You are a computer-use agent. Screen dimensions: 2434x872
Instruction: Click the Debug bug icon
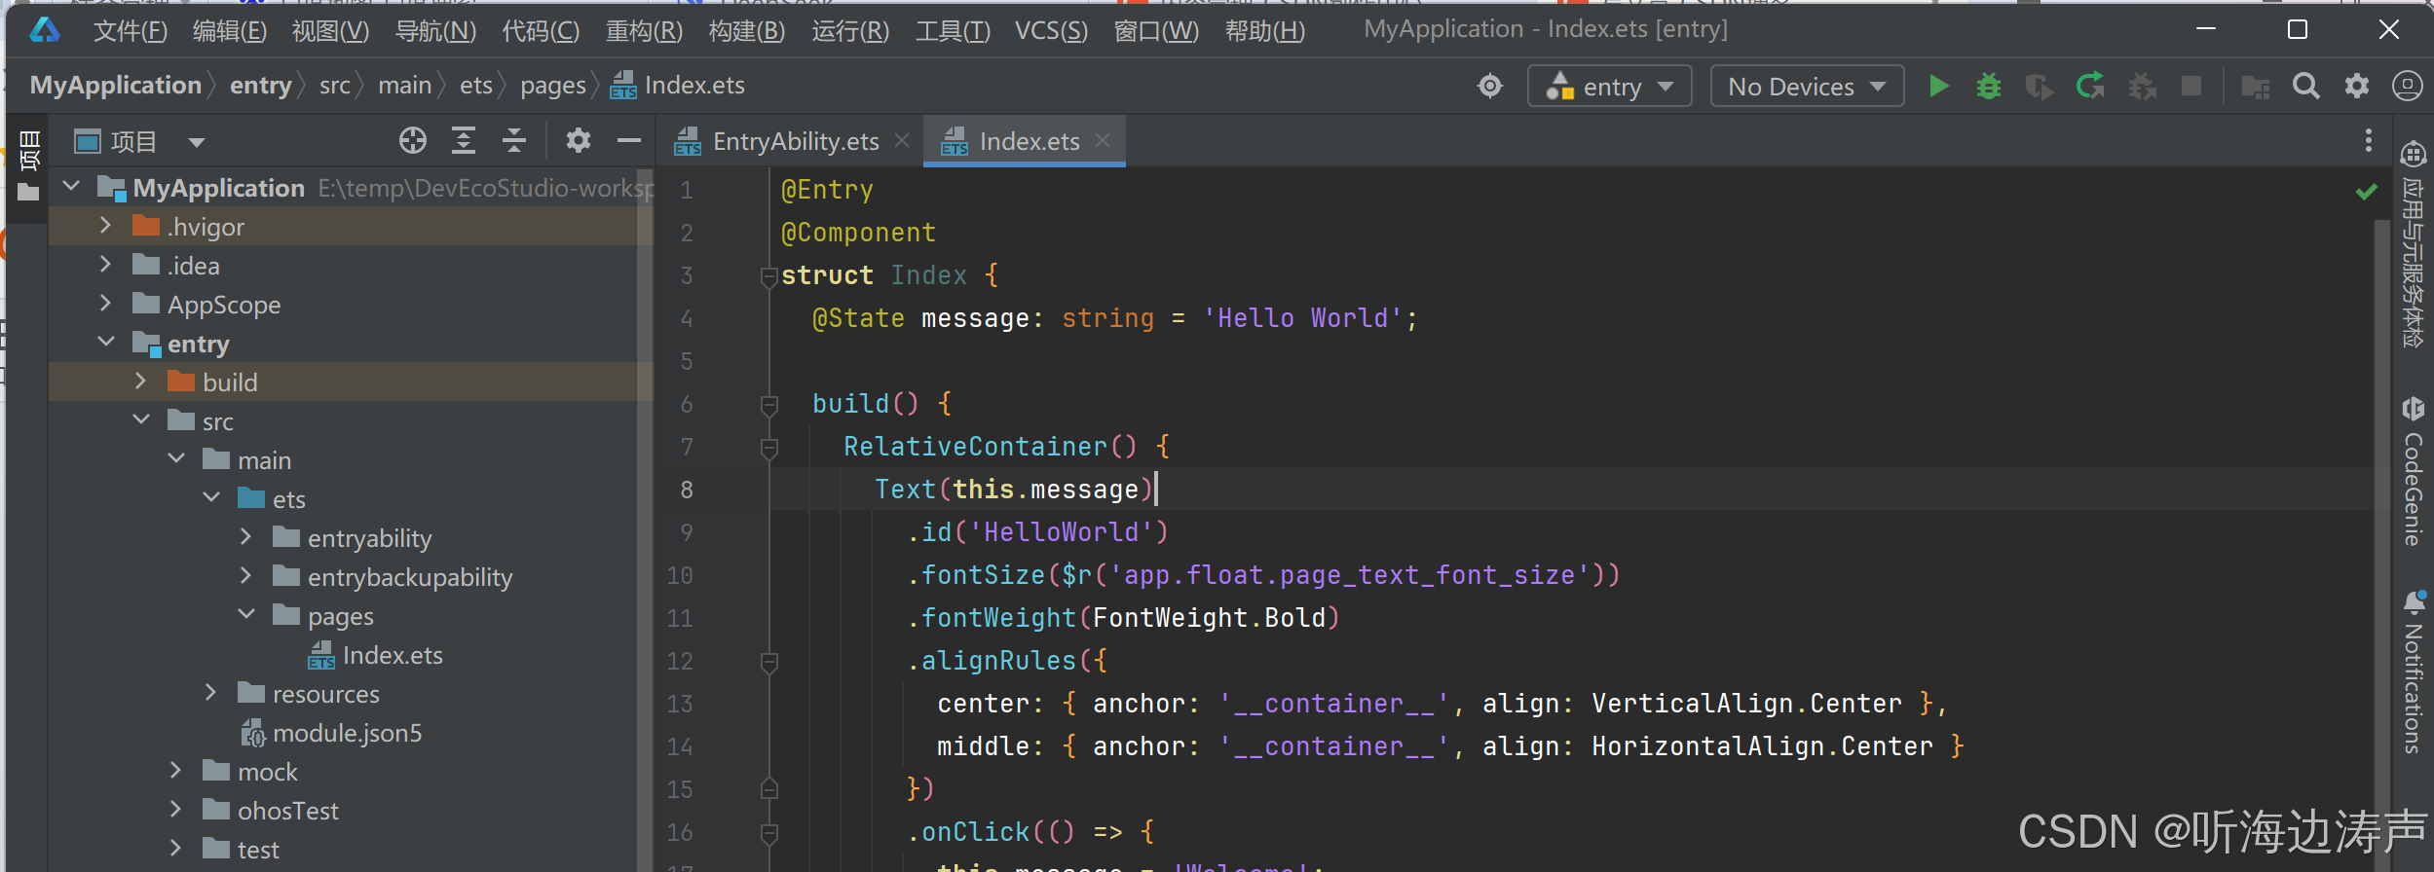pos(1988,87)
